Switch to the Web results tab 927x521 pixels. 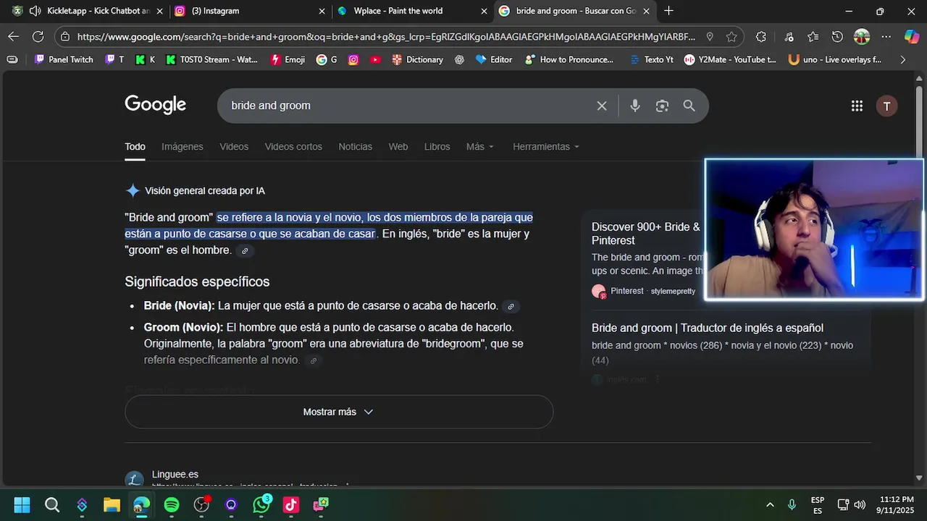click(x=398, y=146)
